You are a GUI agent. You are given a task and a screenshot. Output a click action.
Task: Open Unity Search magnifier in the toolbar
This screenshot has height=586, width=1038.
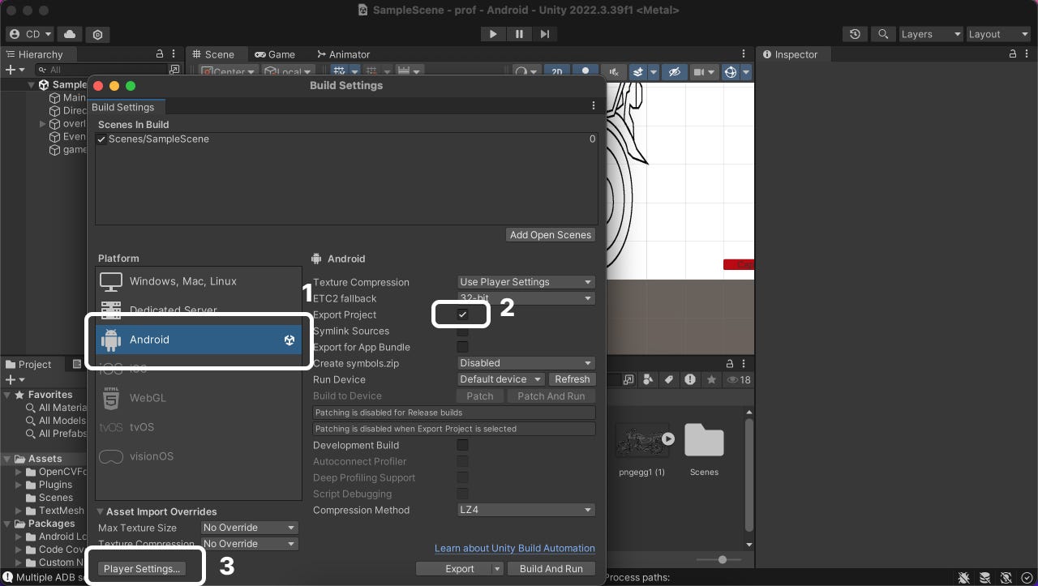coord(882,34)
